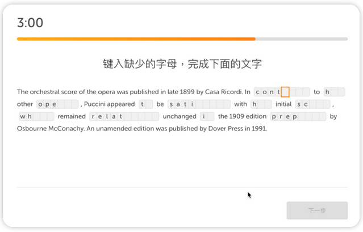Viewport: 363px width, 232px height.
Task: Click the blank word starting with 'h' after 'to'
Action: pyautogui.click(x=334, y=92)
